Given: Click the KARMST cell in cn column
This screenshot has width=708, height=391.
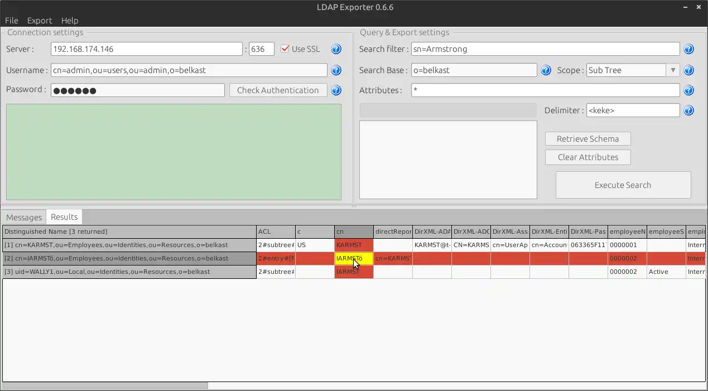Looking at the screenshot, I should [x=354, y=245].
